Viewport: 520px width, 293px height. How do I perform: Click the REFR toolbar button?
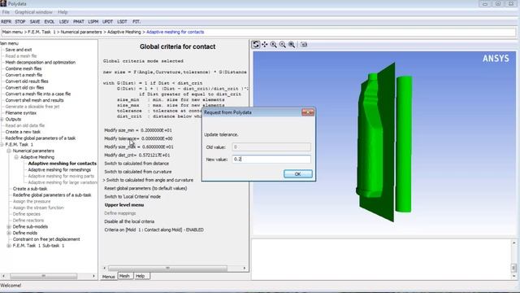(x=6, y=22)
